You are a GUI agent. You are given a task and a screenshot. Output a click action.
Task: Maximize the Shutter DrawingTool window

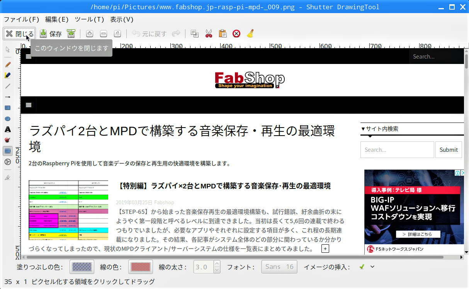[452, 7]
